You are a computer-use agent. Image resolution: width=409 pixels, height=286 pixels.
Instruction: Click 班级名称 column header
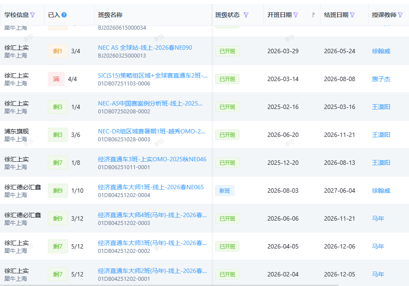coord(110,15)
